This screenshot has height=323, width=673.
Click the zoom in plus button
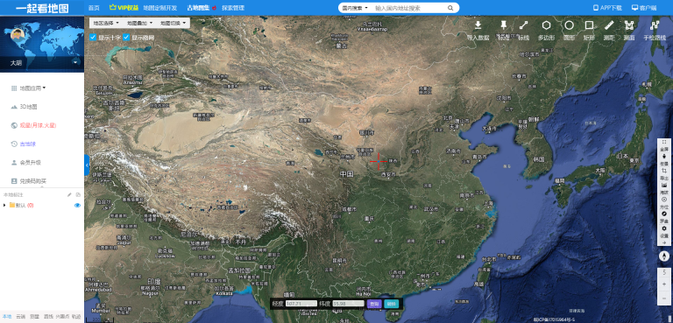(664, 284)
